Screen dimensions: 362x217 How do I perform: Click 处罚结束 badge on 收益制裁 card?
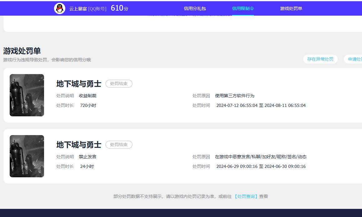click(119, 84)
